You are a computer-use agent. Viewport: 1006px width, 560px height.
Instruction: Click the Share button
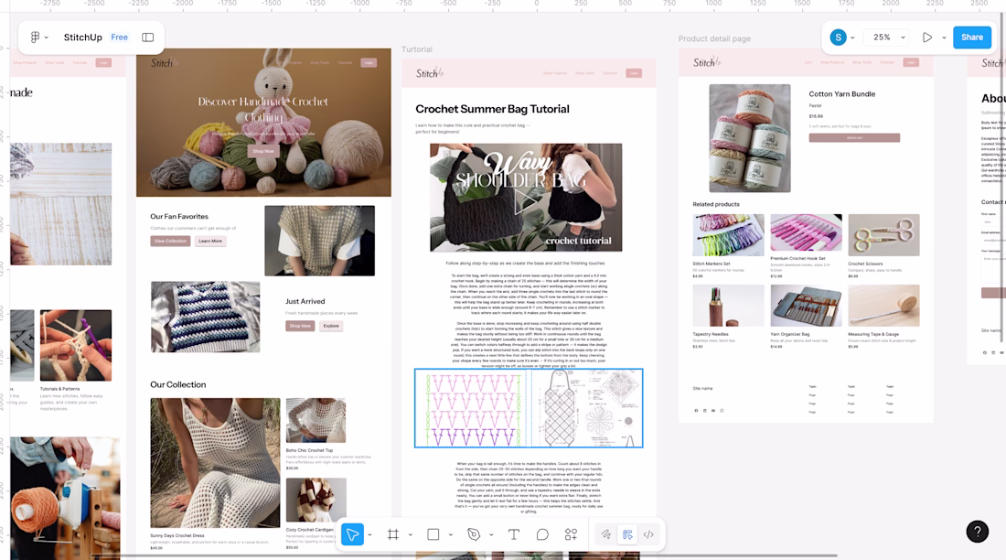tap(972, 38)
